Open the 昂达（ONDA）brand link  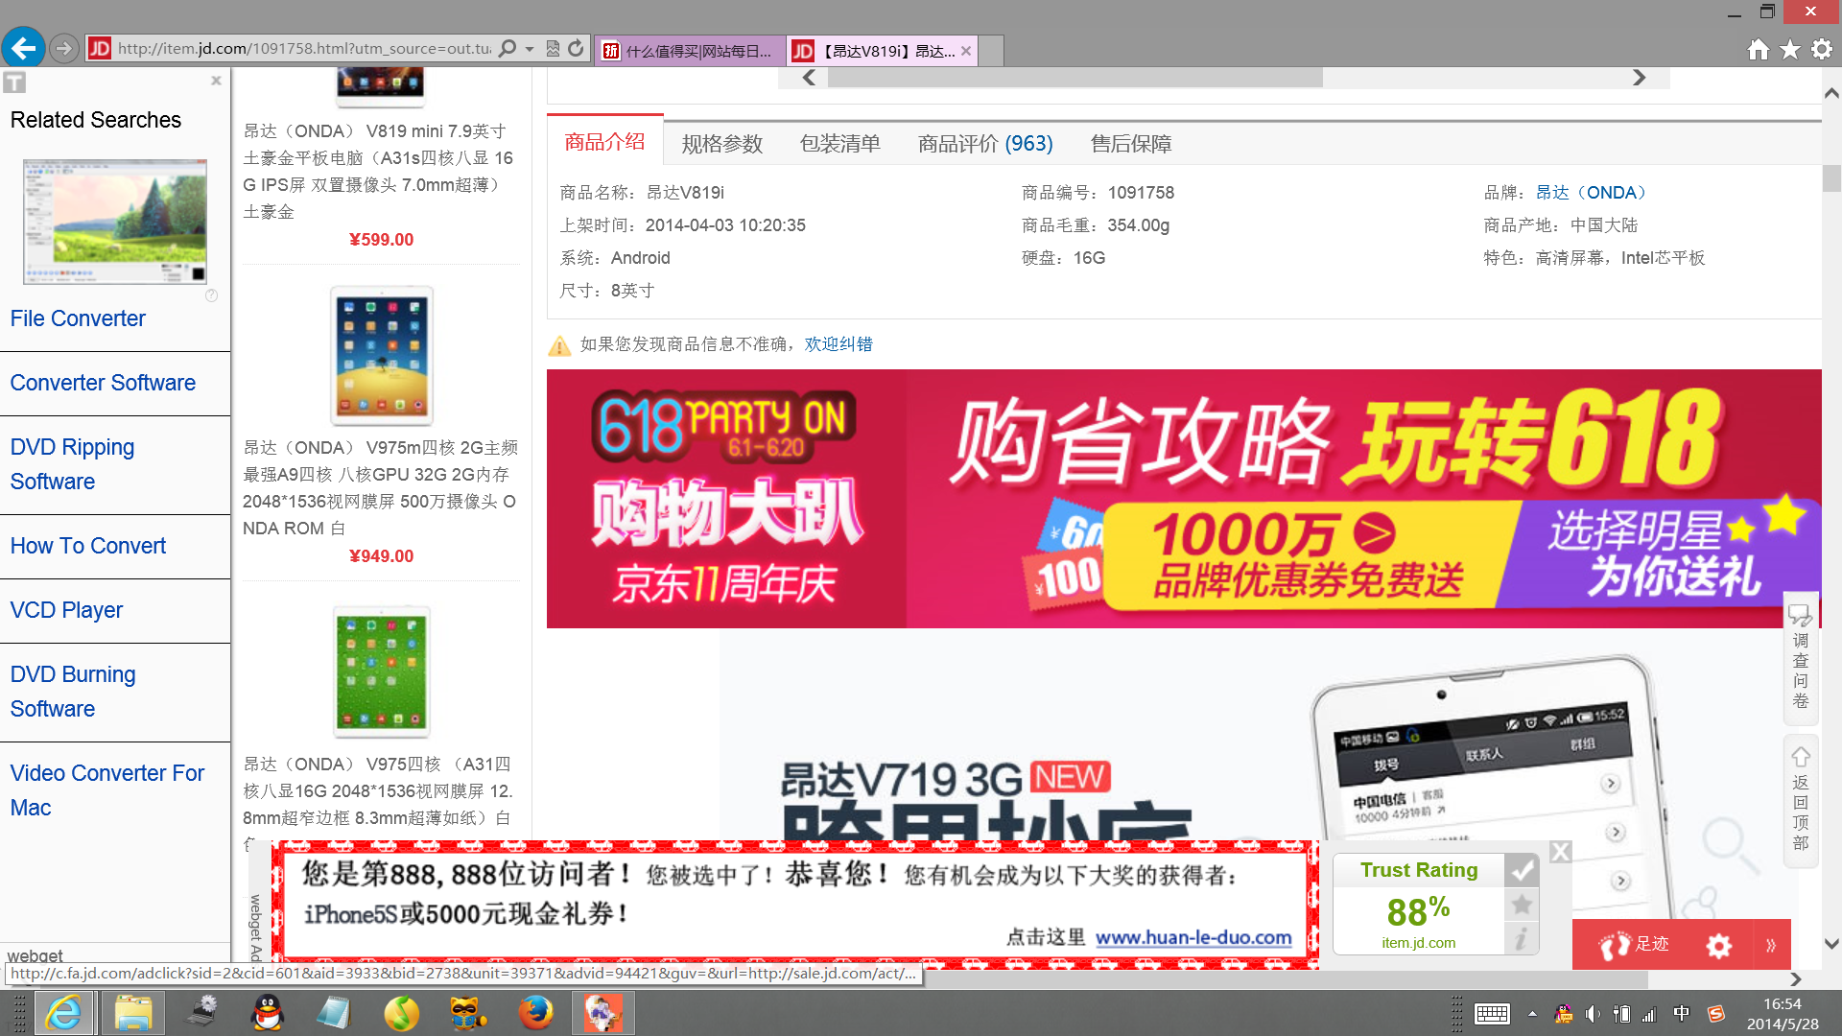click(1591, 193)
